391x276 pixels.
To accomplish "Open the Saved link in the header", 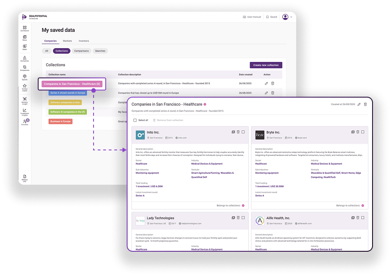I will tap(271, 17).
